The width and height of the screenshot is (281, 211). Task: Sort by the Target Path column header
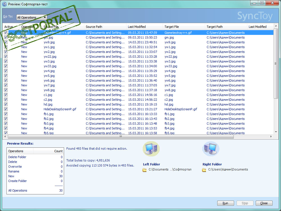pyautogui.click(x=226, y=27)
